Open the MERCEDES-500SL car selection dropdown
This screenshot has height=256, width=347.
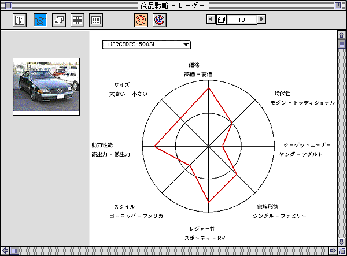146,44
